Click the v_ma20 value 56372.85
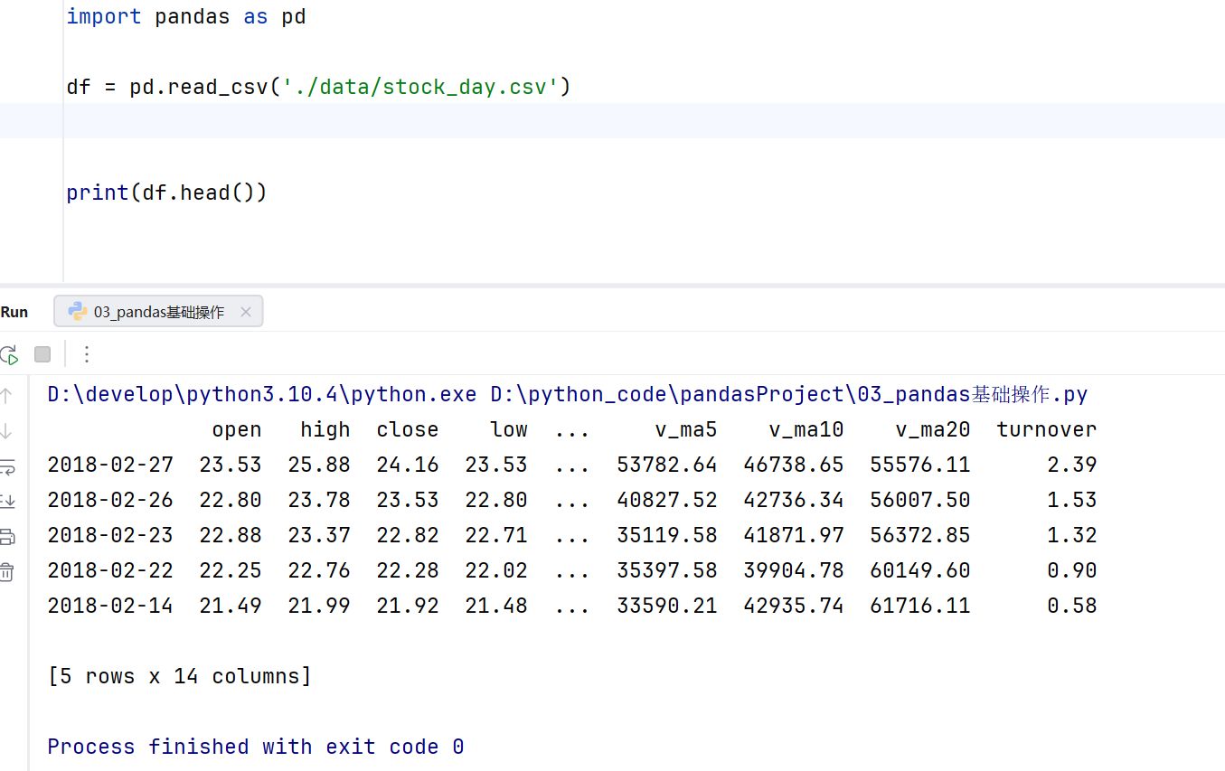 coord(920,536)
